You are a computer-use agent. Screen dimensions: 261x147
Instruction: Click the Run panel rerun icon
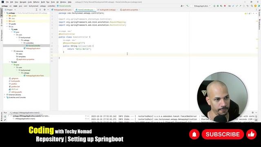[x=5, y=116]
